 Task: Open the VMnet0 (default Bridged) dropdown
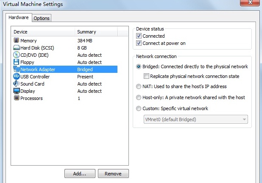tap(196, 119)
